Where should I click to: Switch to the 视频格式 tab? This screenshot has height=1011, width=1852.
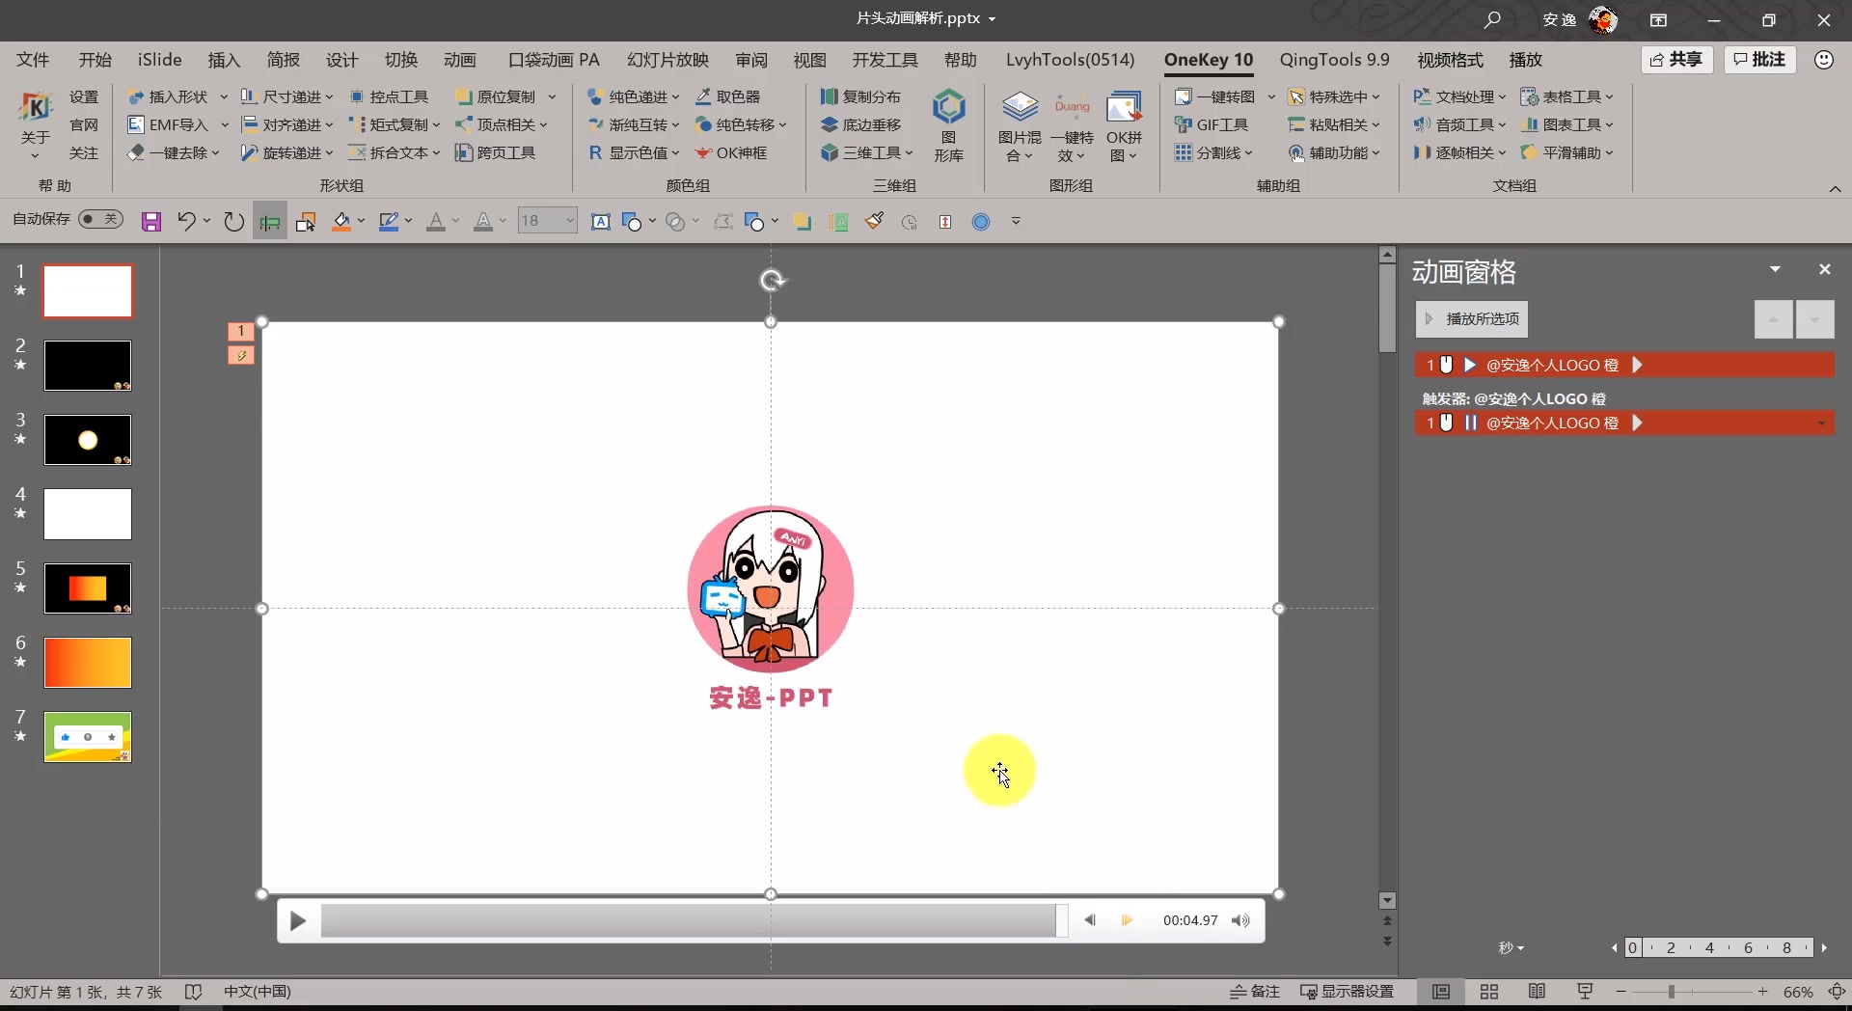pos(1450,60)
